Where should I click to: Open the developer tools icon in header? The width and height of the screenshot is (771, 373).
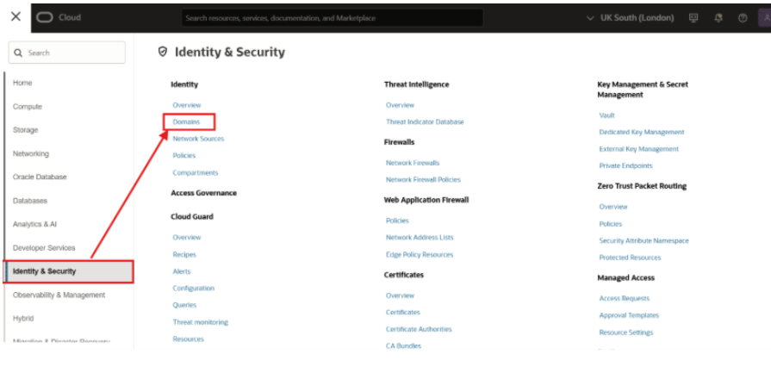[694, 18]
